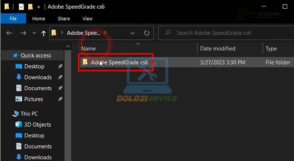
Task: Unpin Desktop from Quick access pin icon
Action: [60, 67]
